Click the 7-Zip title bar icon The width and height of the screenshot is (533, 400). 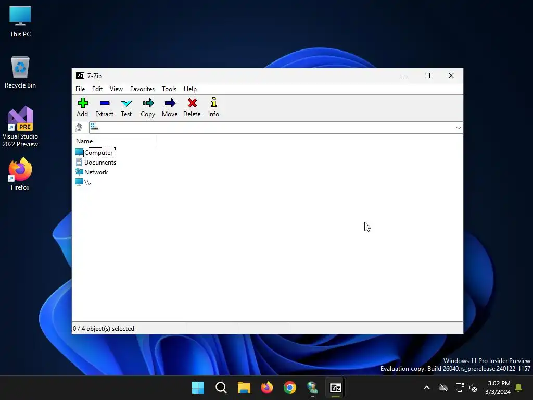(80, 76)
